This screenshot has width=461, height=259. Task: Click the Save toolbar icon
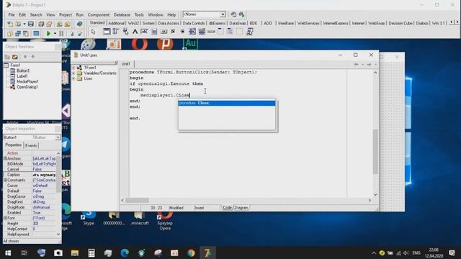coord(31,24)
